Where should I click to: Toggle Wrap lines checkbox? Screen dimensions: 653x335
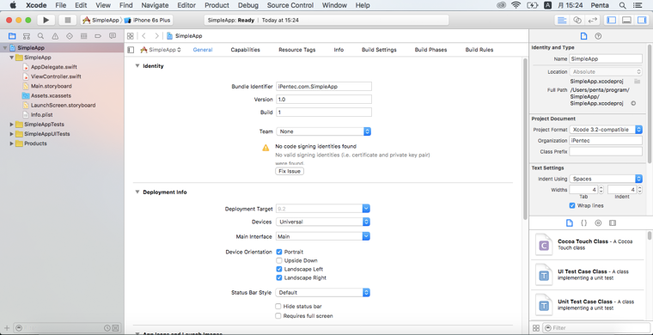[x=572, y=205]
